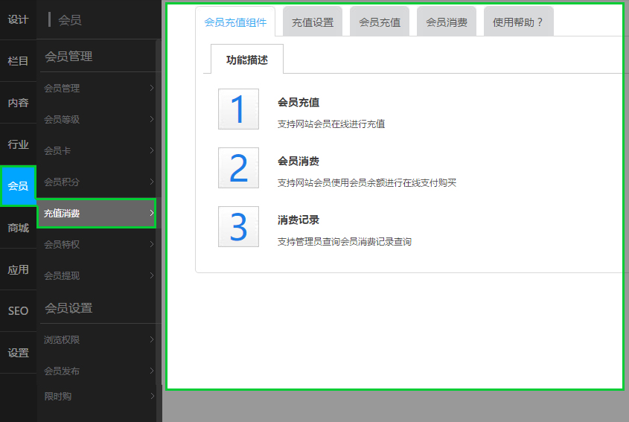This screenshot has width=629, height=422.
Task: Switch to the 会员消费 tab
Action: click(x=447, y=22)
